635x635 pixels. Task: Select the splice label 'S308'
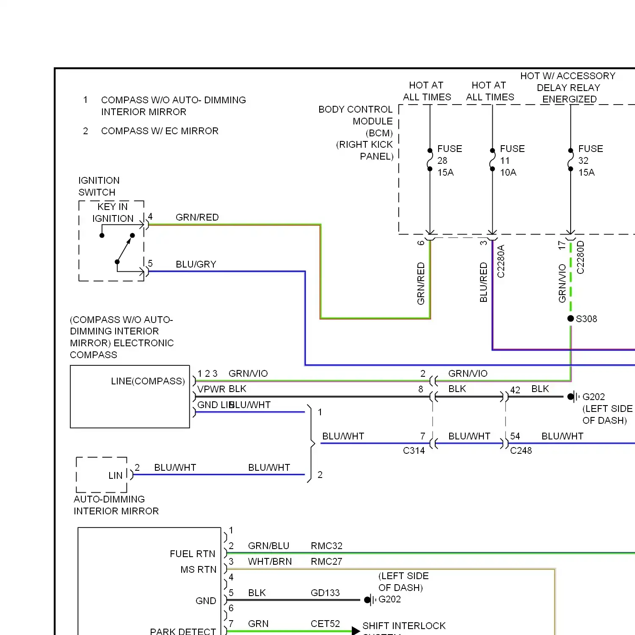586,319
